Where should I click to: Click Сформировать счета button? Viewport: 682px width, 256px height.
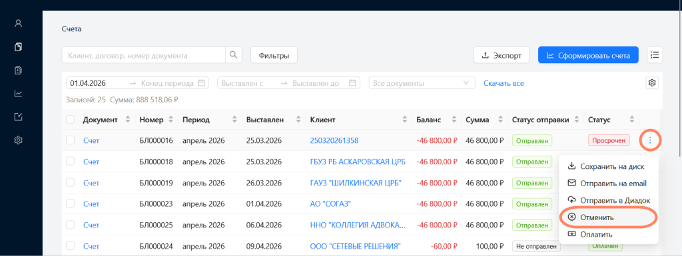tap(588, 56)
